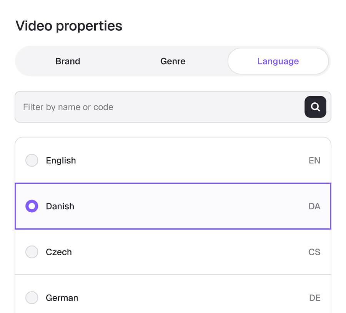Click the DE language code
This screenshot has width=346, height=313.
pos(314,298)
